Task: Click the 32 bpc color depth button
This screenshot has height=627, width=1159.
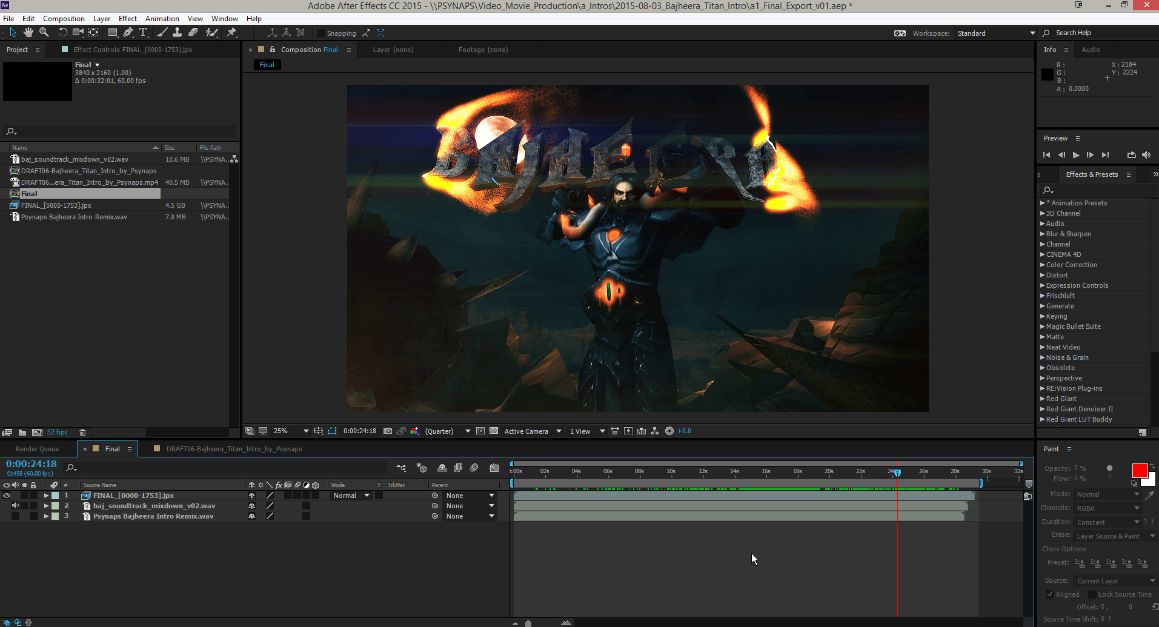Action: pos(58,433)
